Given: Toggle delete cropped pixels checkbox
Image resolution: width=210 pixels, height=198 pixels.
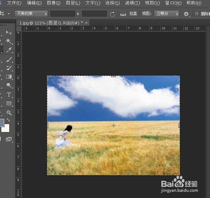Looking at the screenshot, I should point(197,14).
